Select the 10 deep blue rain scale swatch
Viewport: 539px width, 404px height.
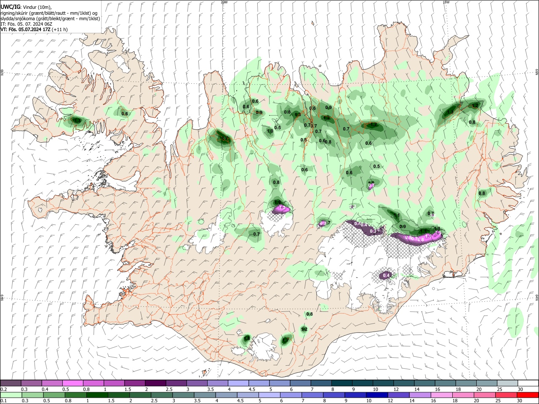click(x=377, y=395)
